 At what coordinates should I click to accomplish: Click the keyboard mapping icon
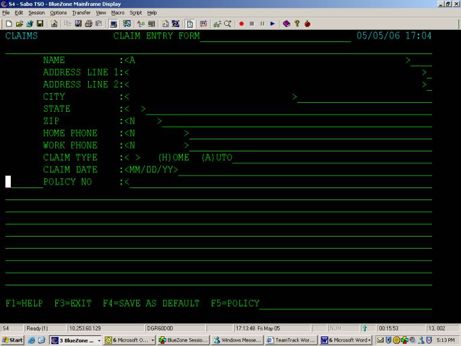click(151, 24)
